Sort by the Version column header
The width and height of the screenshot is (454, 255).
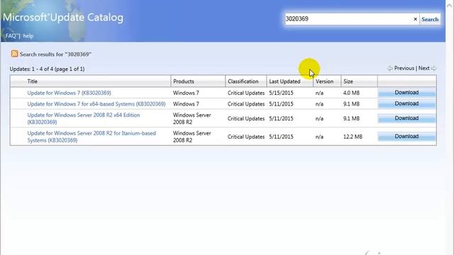coord(324,81)
